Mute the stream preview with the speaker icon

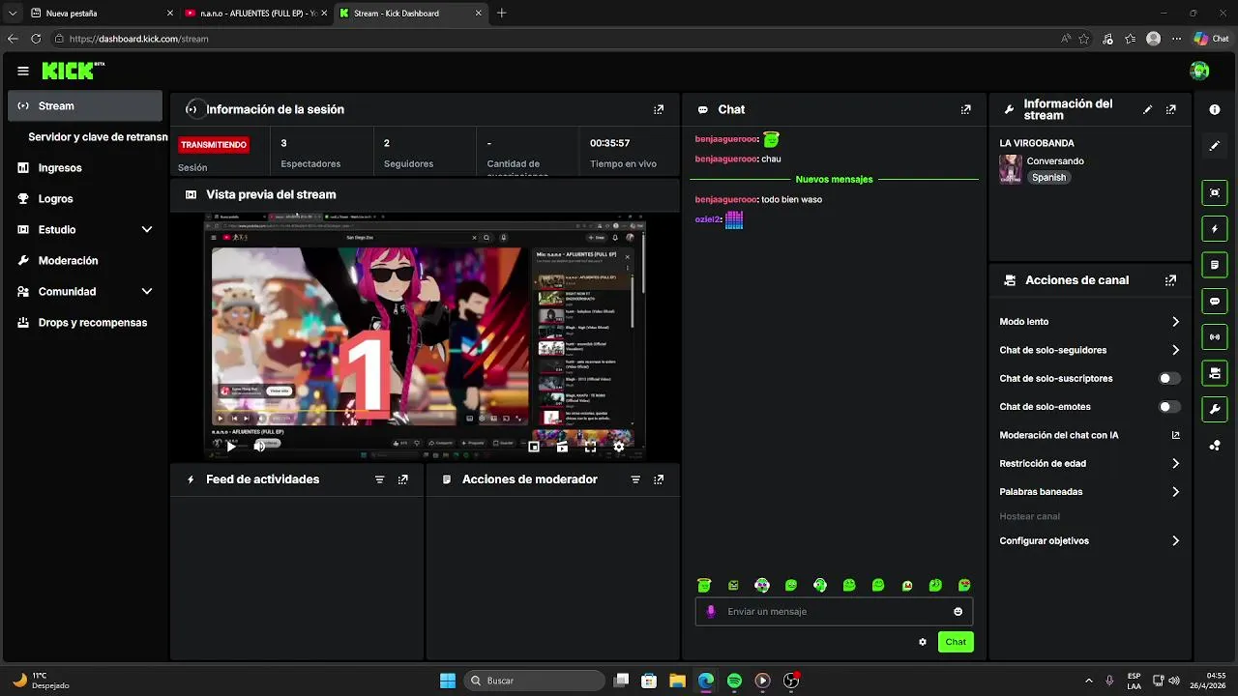tap(259, 447)
